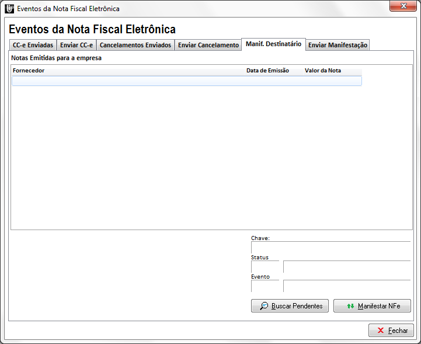Image resolution: width=421 pixels, height=344 pixels.
Task: Switch to the CC-e Enviadas tab
Action: pyautogui.click(x=33, y=45)
